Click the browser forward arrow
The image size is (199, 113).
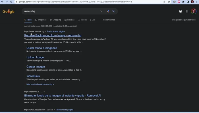[x=7, y=2]
